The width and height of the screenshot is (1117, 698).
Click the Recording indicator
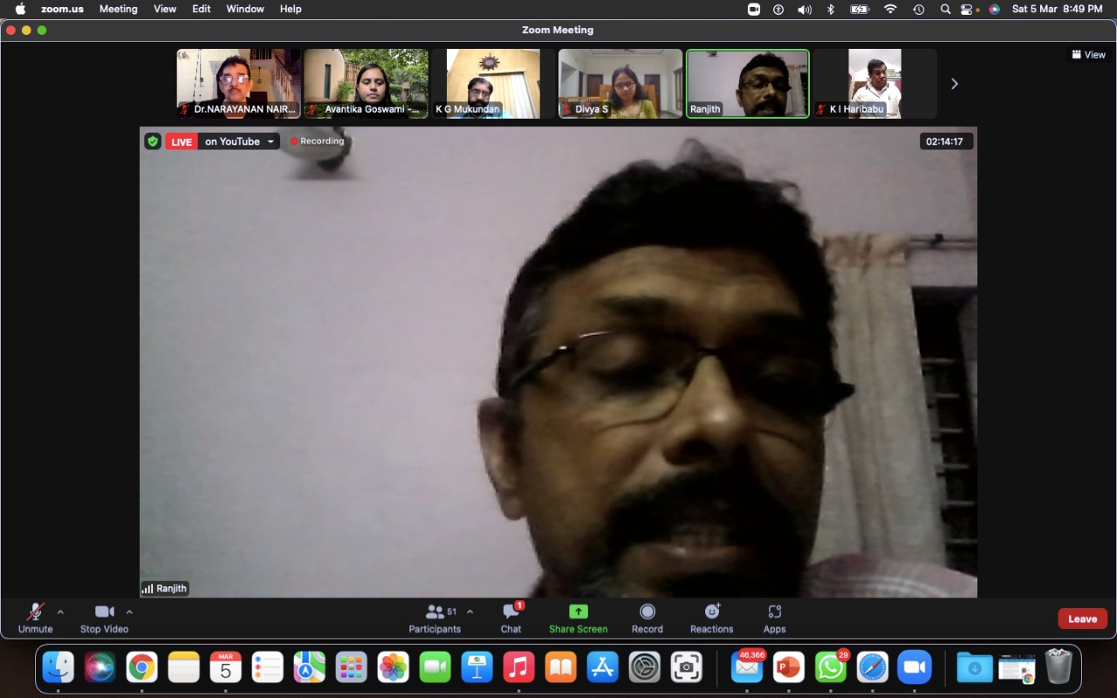318,141
